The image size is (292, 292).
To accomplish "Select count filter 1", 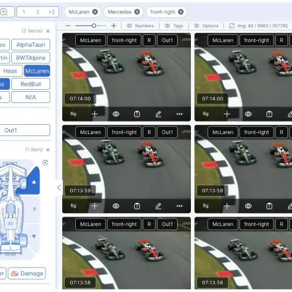I will click(24, 12).
